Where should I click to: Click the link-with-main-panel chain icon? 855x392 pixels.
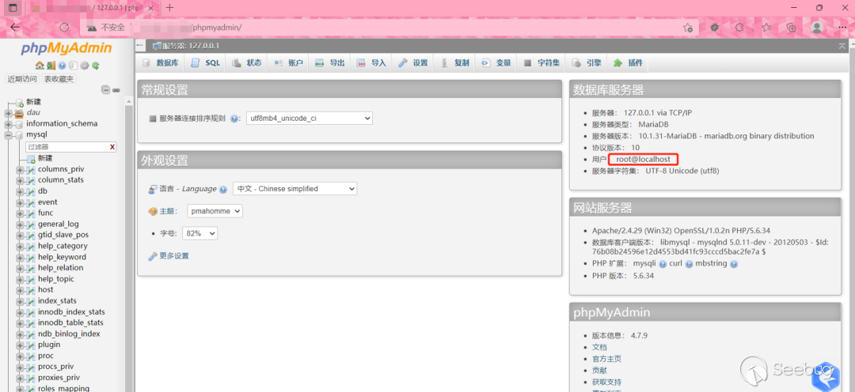click(x=116, y=90)
